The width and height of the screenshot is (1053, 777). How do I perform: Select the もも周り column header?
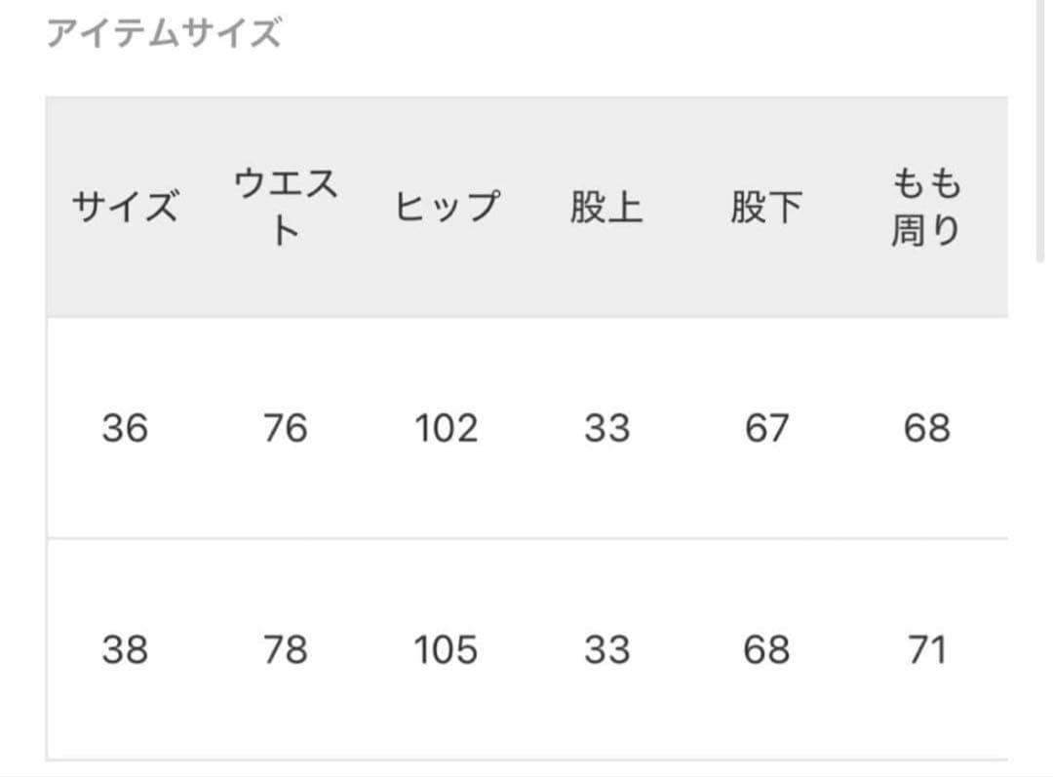point(925,207)
